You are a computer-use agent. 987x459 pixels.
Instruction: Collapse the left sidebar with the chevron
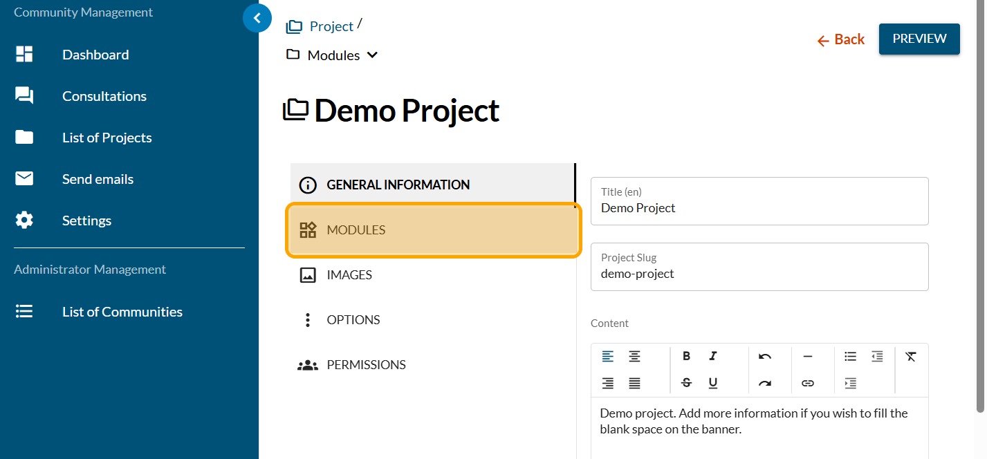point(257,18)
